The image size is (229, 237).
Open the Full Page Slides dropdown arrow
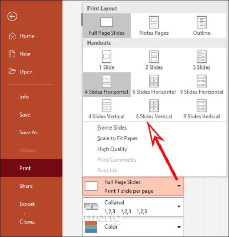(179, 186)
